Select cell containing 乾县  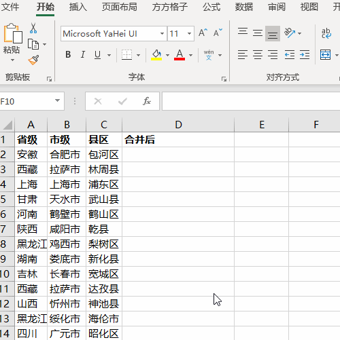[104, 229]
